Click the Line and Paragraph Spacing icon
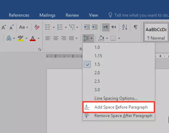 tap(86, 38)
